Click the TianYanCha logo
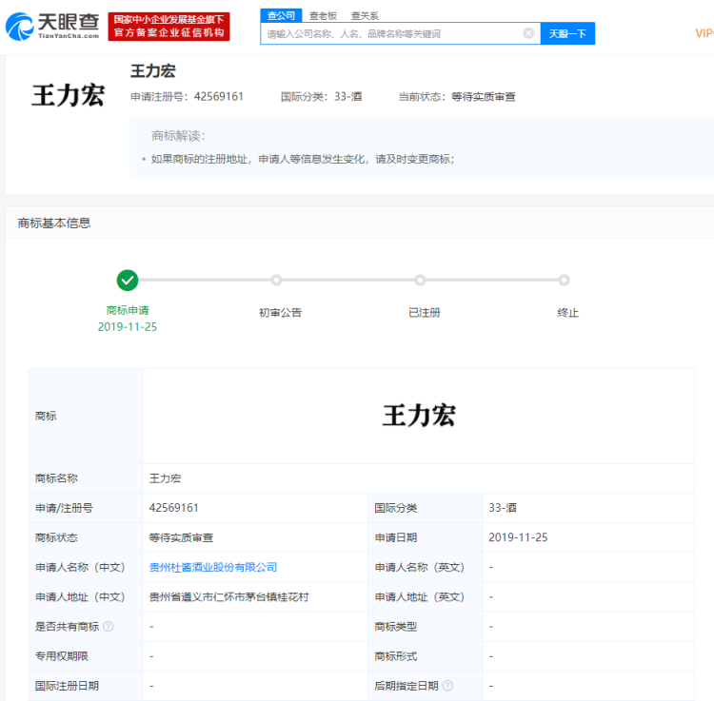714x701 pixels. click(52, 27)
